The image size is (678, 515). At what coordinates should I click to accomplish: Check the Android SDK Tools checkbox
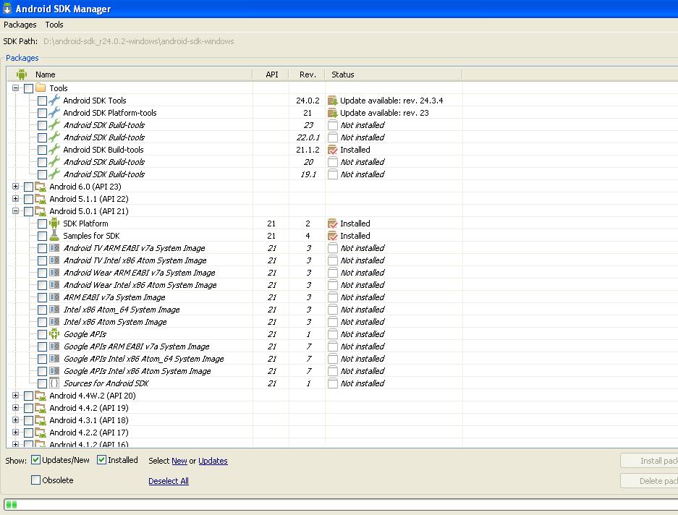(x=42, y=101)
